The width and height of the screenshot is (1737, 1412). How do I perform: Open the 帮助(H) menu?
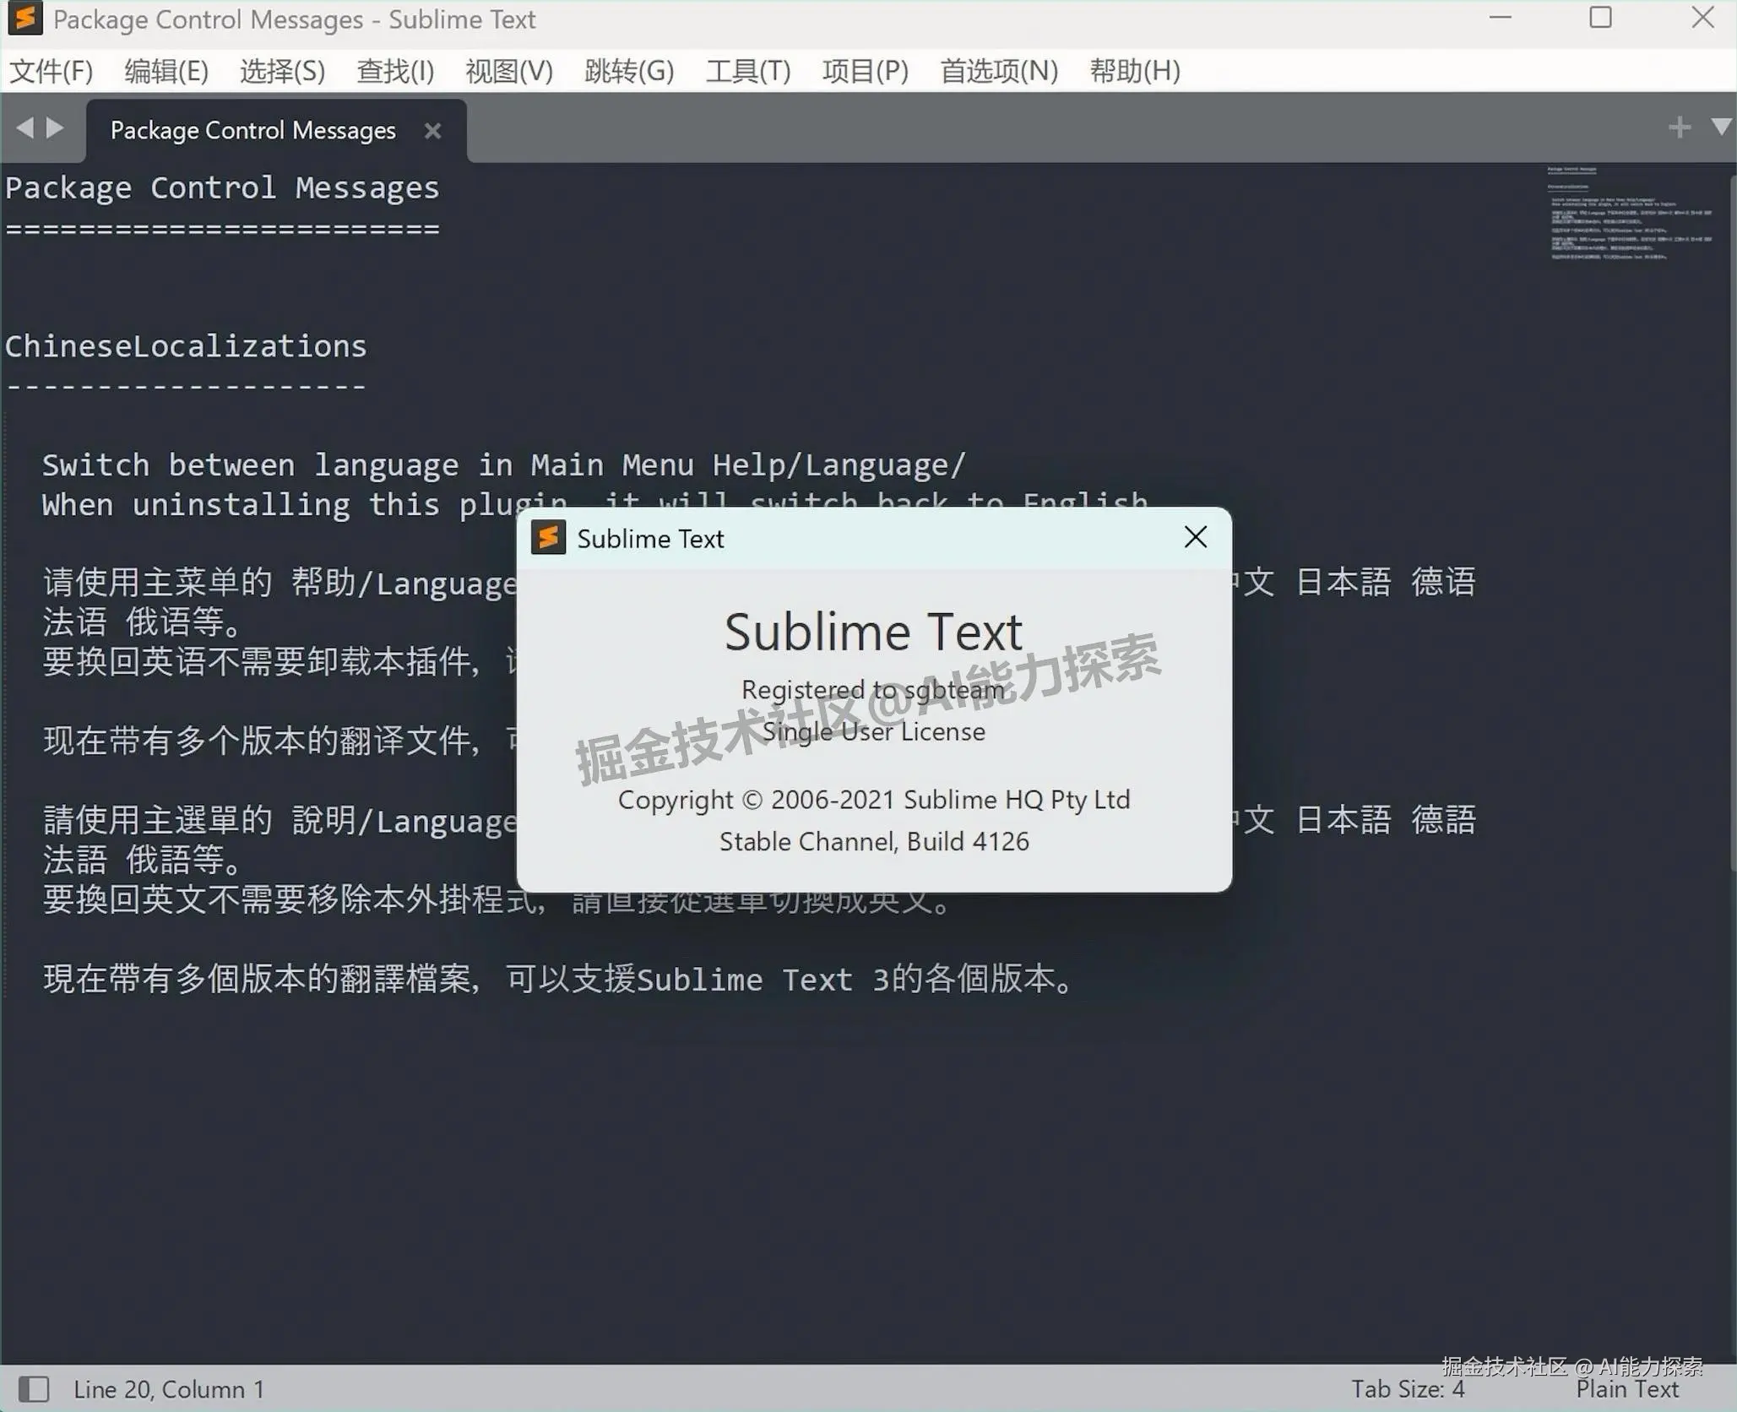(x=1135, y=71)
